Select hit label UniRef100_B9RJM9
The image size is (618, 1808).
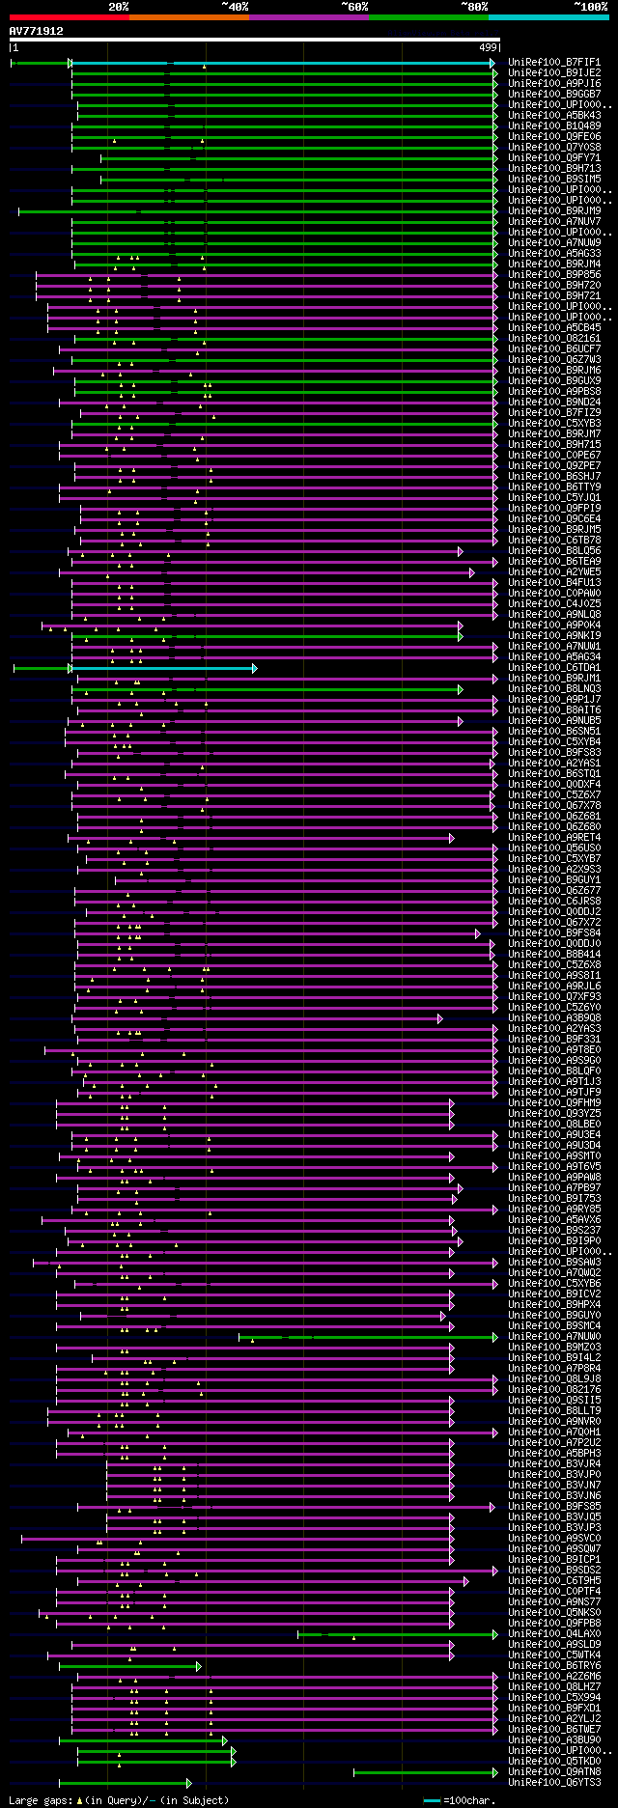(554, 211)
